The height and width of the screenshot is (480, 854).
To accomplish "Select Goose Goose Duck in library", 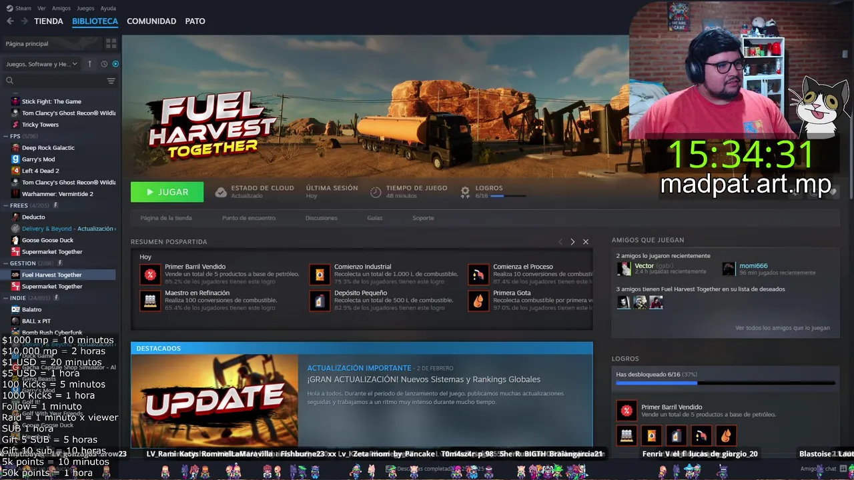I will (47, 240).
